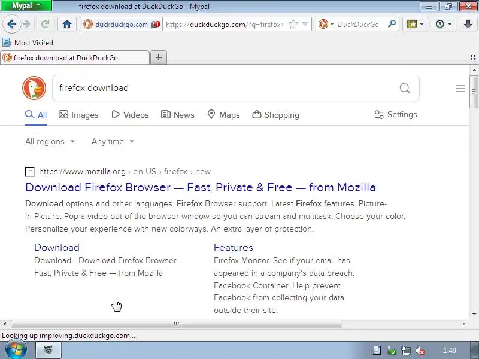Click the DuckDuckGo duck logo

pyautogui.click(x=34, y=88)
